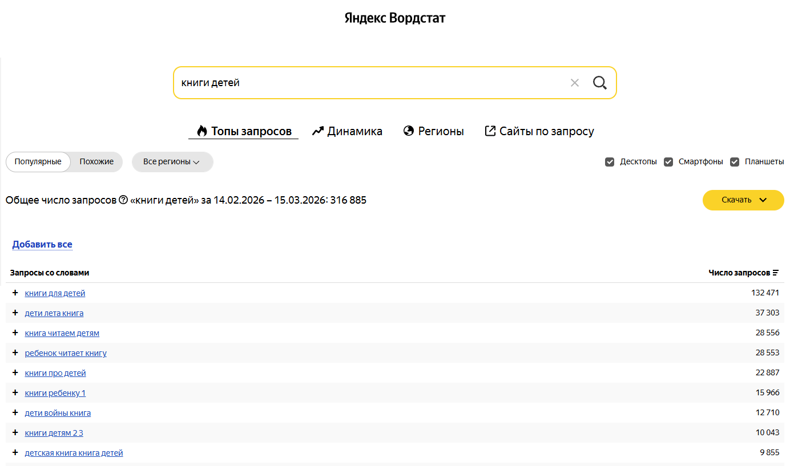802x466 pixels.
Task: Open the Топы запросов tab
Action: (x=244, y=131)
